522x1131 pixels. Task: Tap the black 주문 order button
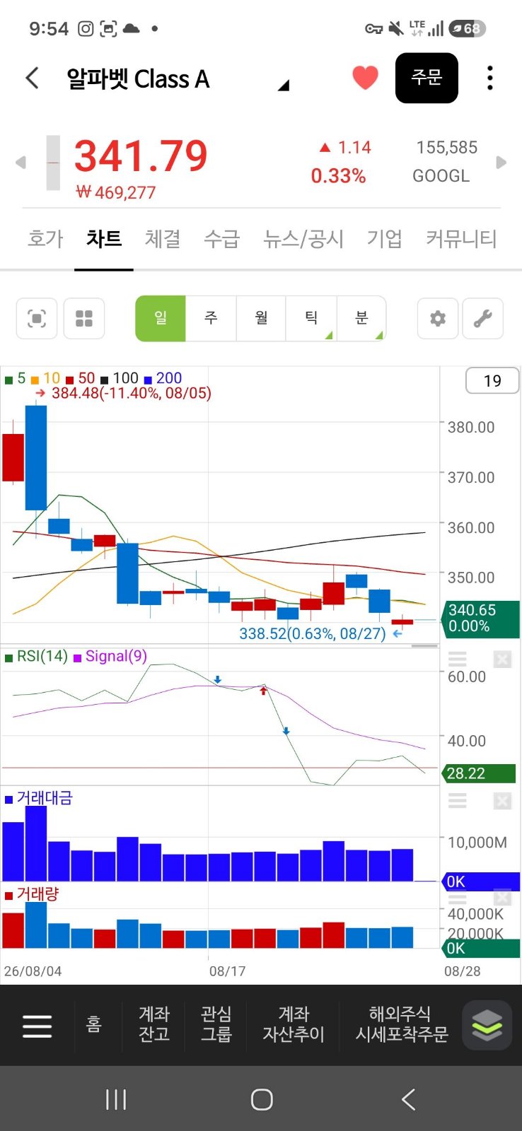click(x=427, y=78)
